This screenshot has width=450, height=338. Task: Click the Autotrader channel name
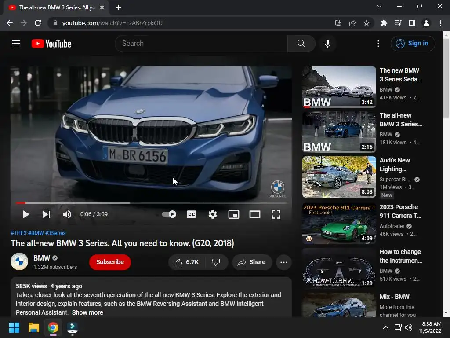tap(392, 226)
